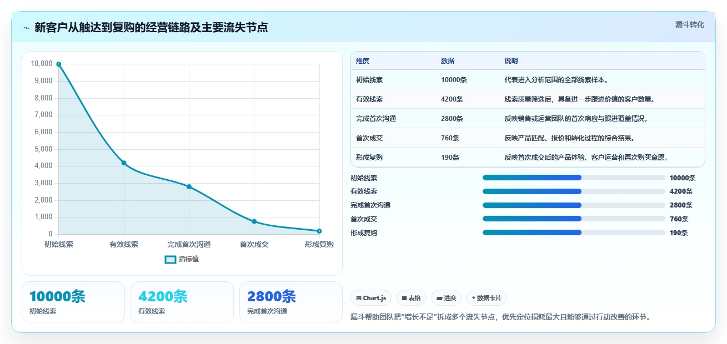This screenshot has height=344, width=727.
Task: Click the progress bar for 首次成交
Action: pyautogui.click(x=574, y=219)
